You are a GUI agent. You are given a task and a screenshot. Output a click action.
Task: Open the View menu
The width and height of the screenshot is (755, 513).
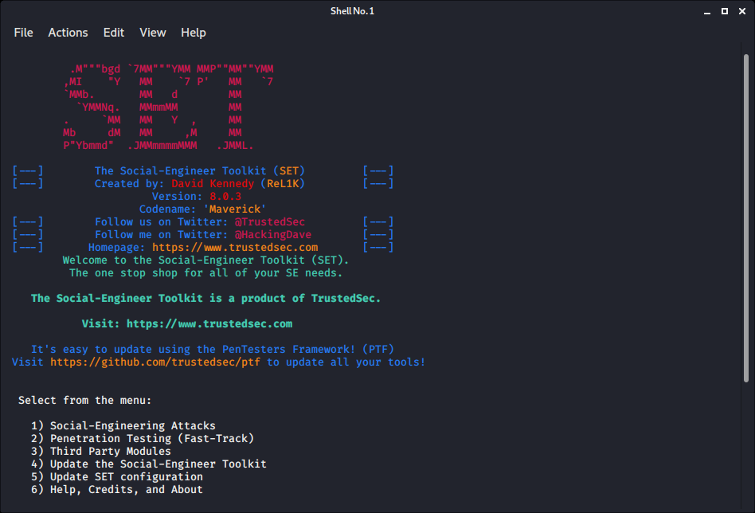point(153,33)
